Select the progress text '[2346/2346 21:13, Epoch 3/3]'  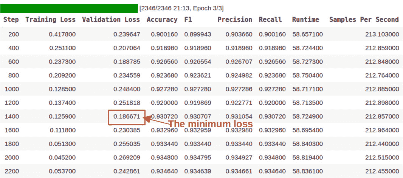181,8
